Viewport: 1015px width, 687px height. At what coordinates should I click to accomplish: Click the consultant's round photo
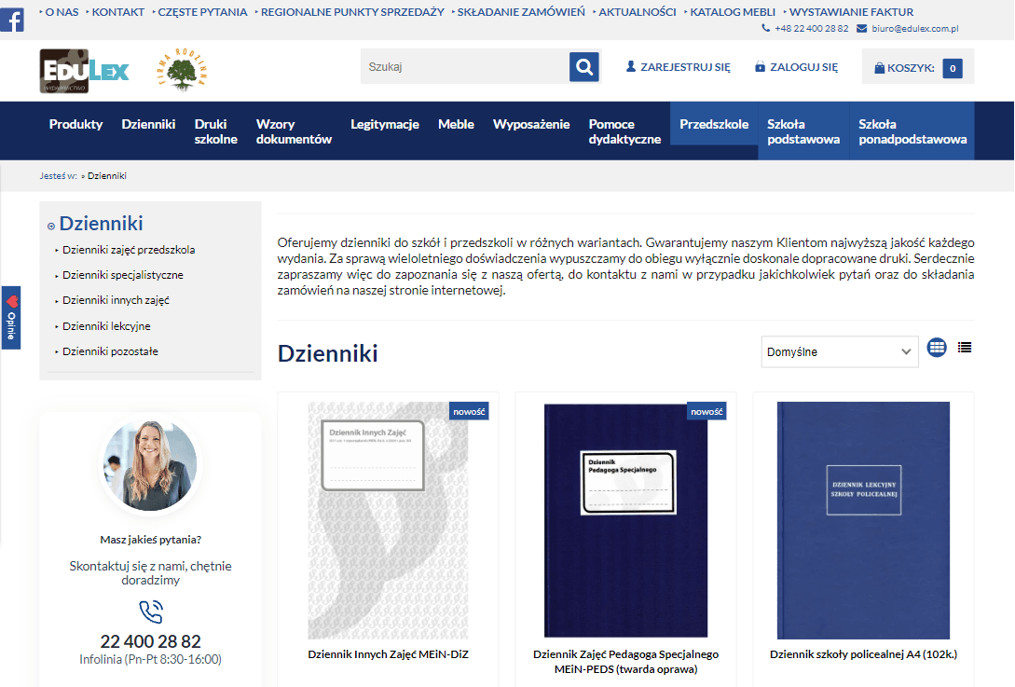point(151,465)
